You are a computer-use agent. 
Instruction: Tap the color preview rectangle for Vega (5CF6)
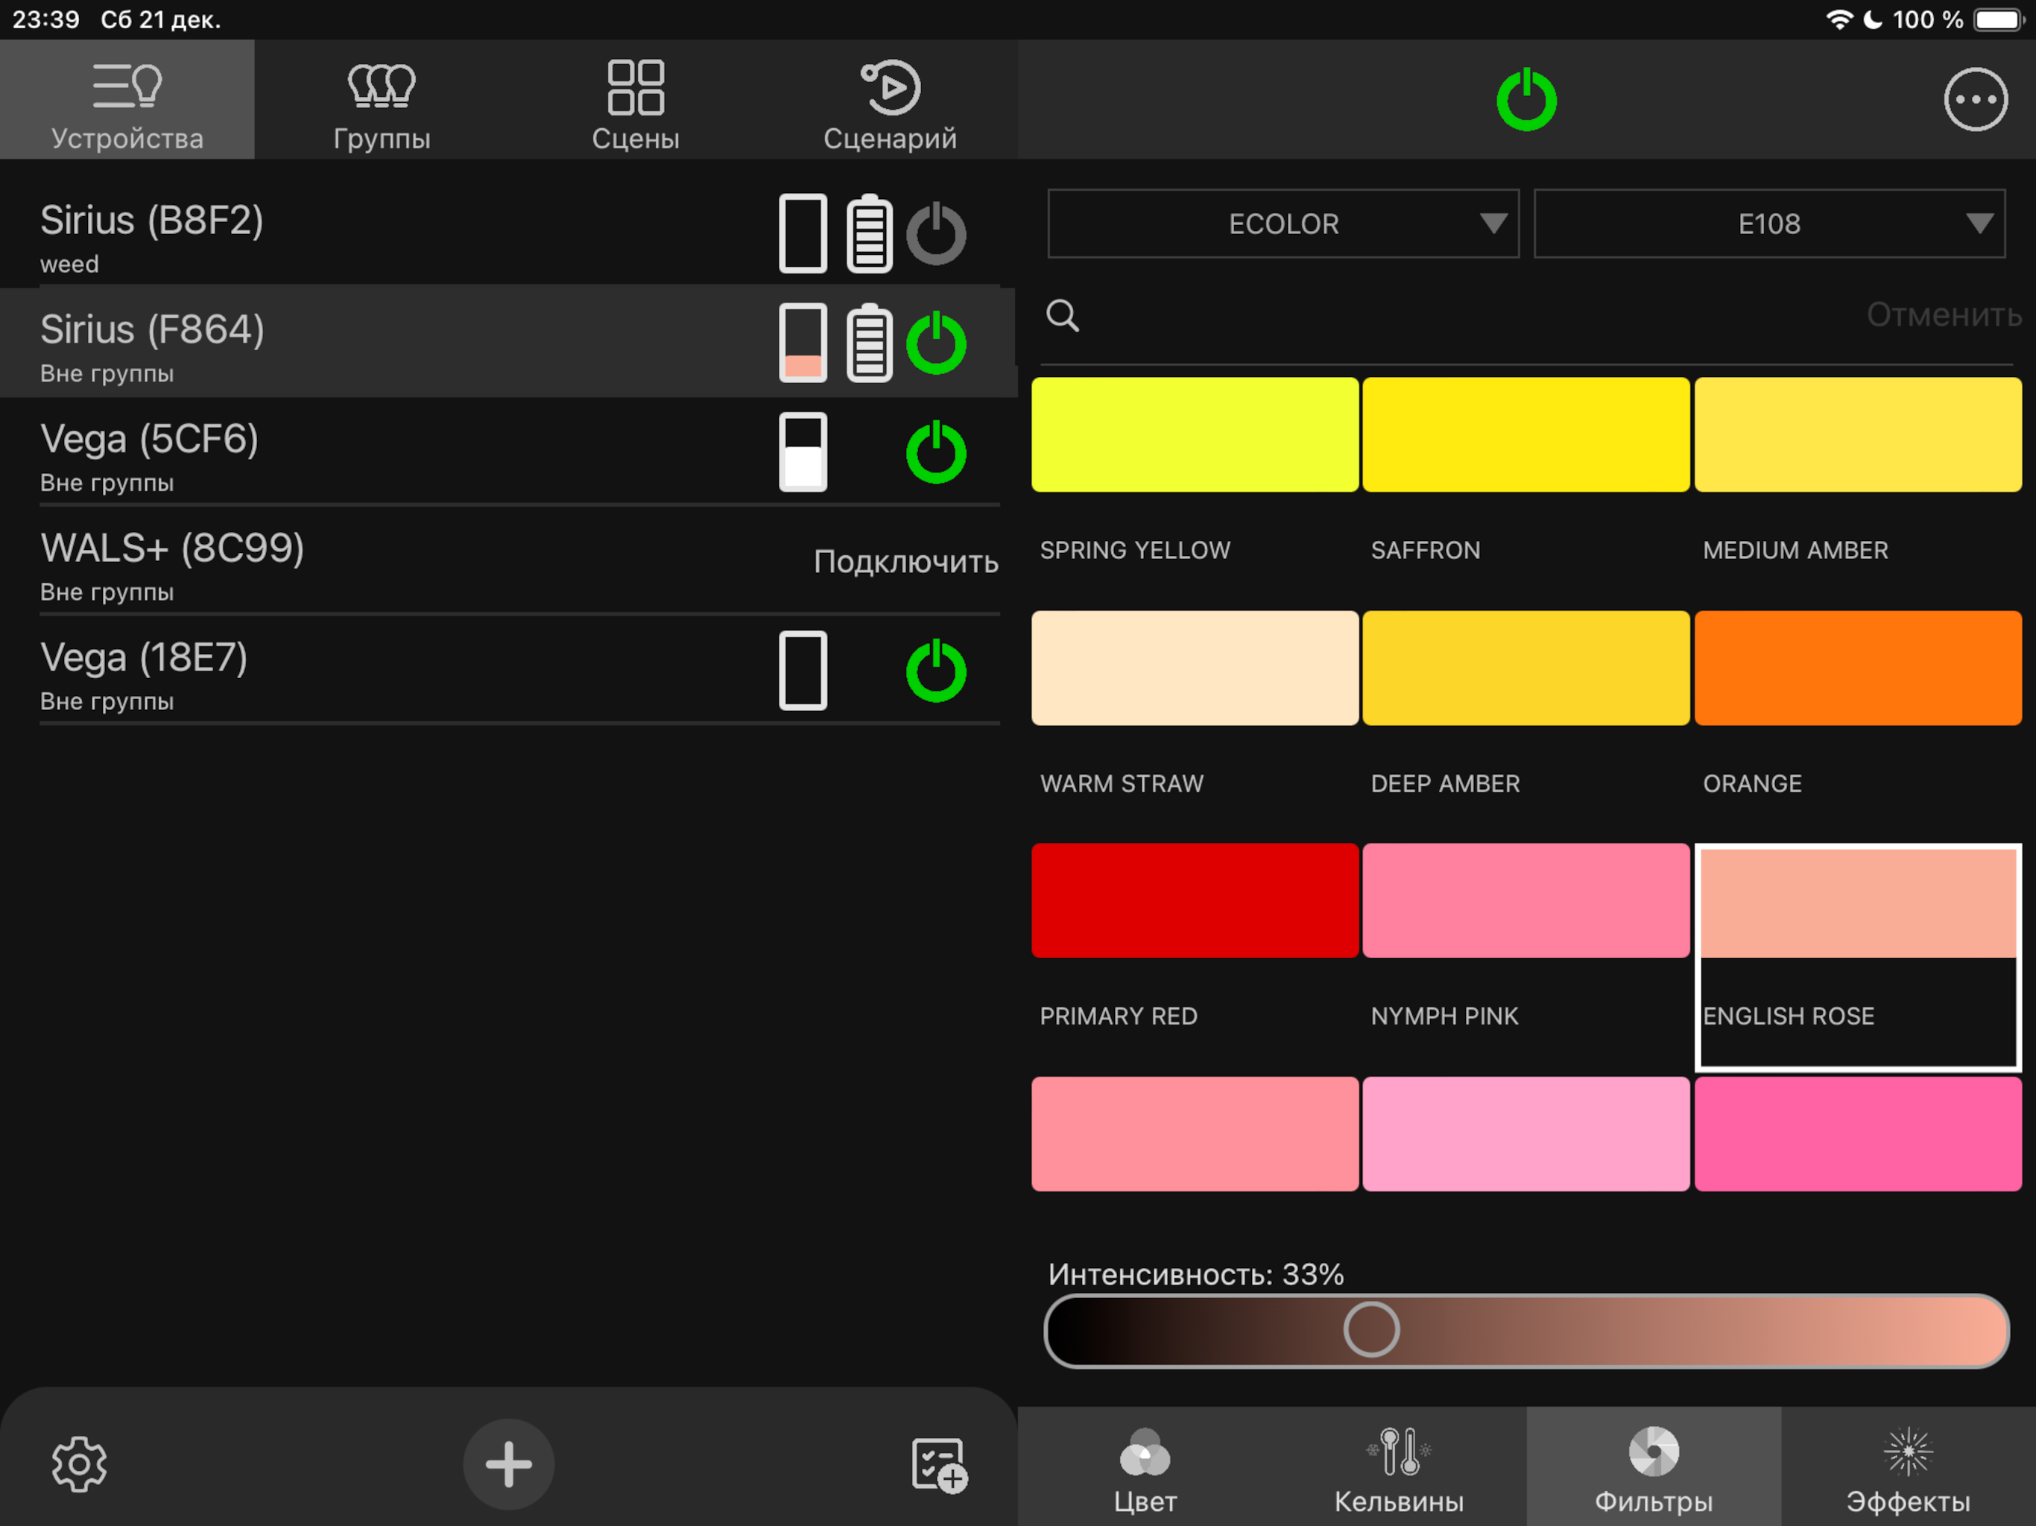(x=803, y=452)
